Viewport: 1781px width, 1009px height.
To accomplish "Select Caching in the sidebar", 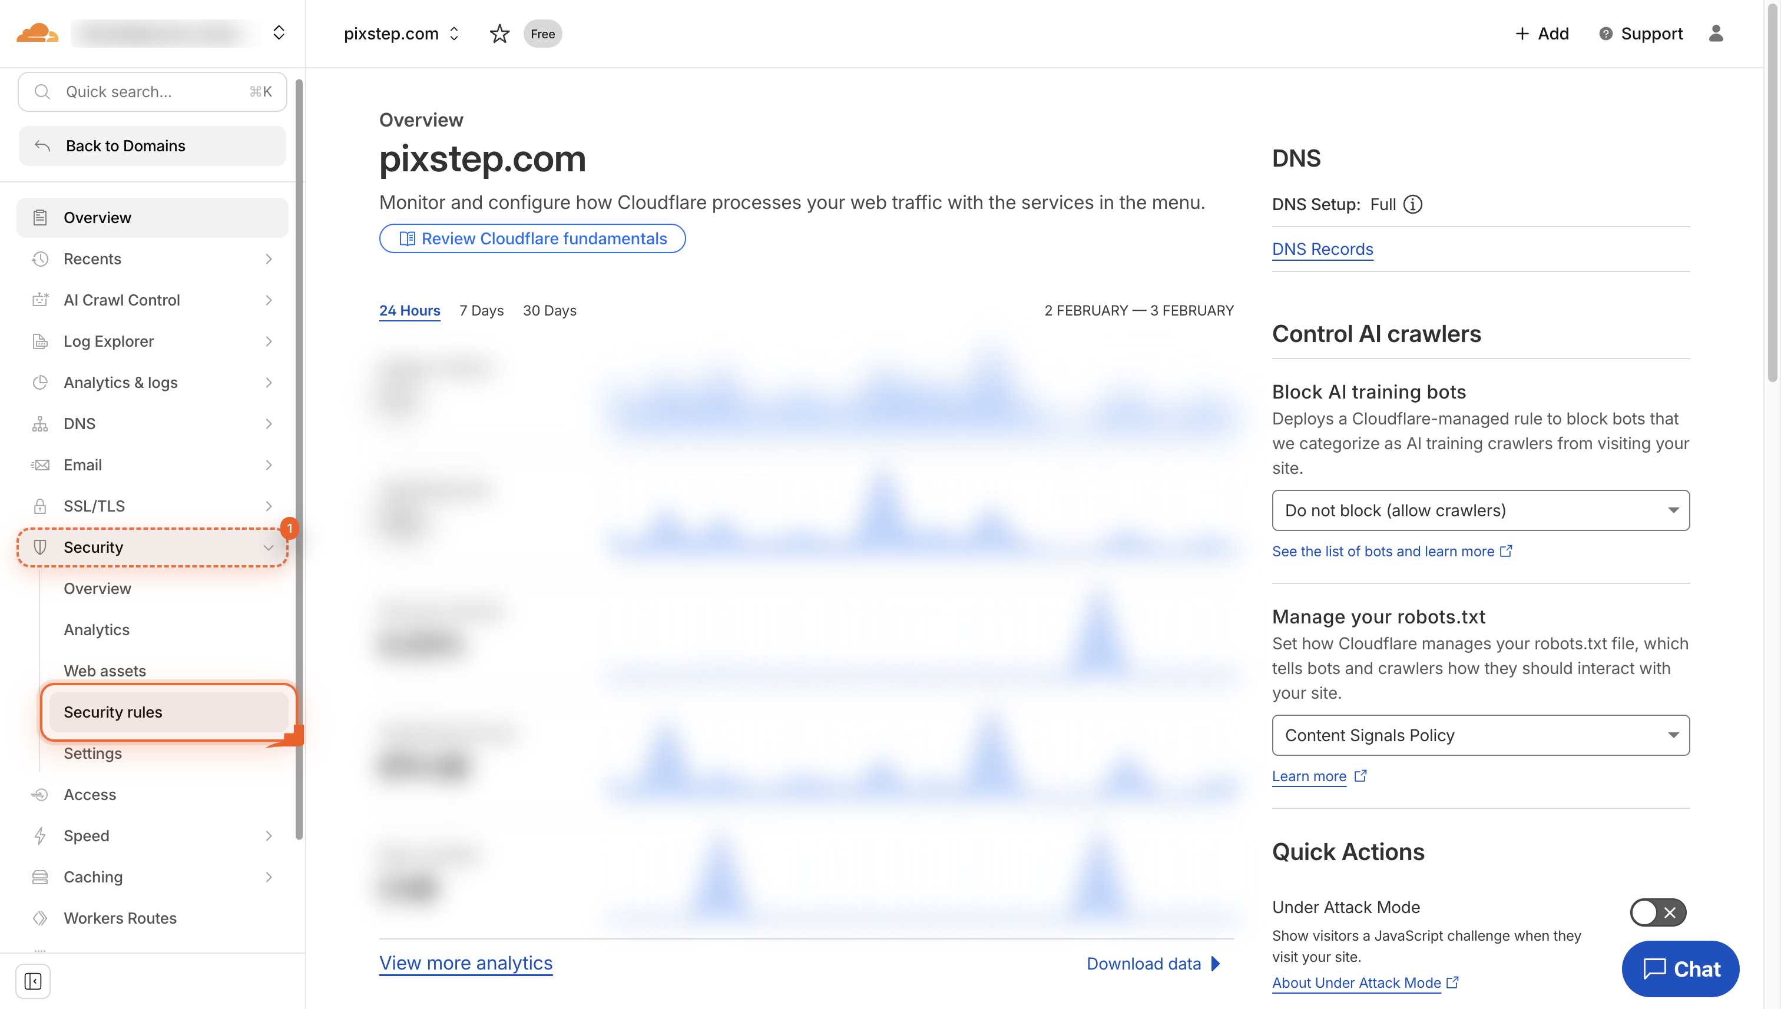I will click(93, 876).
